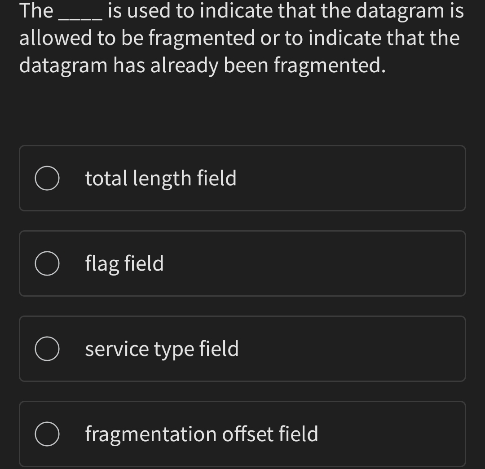This screenshot has width=485, height=469.
Task: Click the first answer option row
Action: [242, 178]
